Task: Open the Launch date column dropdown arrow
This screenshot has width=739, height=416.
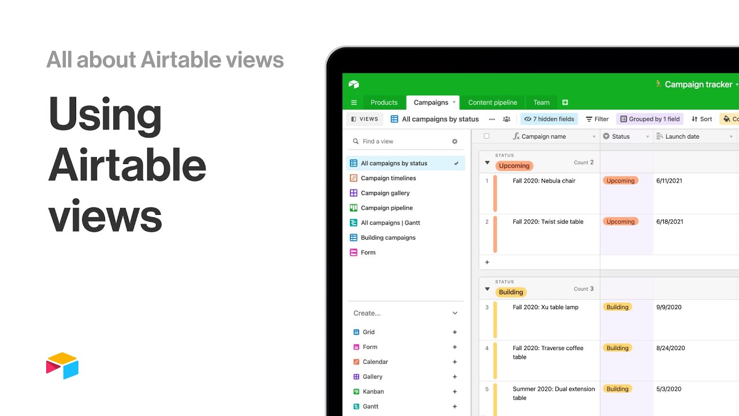Action: [731, 137]
